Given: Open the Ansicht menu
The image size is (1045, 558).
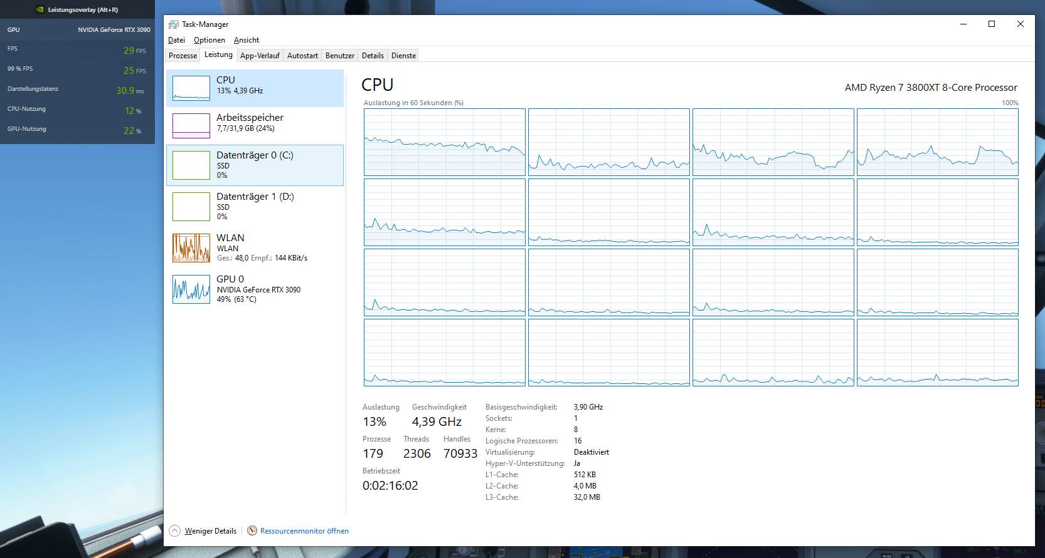Looking at the screenshot, I should coord(247,40).
